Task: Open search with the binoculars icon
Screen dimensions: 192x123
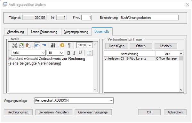Action: (x=53, y=45)
